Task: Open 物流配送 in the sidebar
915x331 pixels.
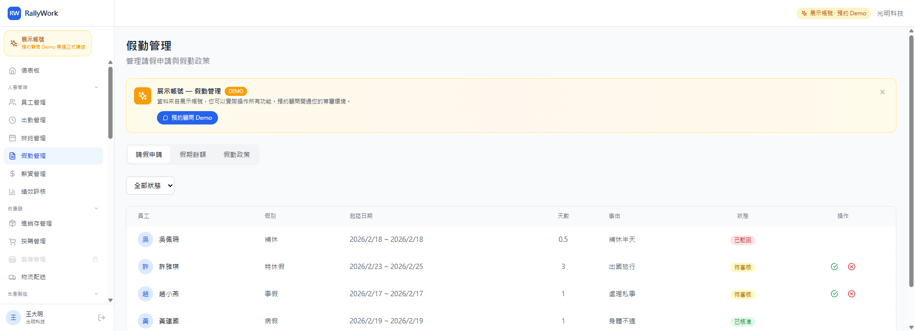Action: tap(33, 277)
